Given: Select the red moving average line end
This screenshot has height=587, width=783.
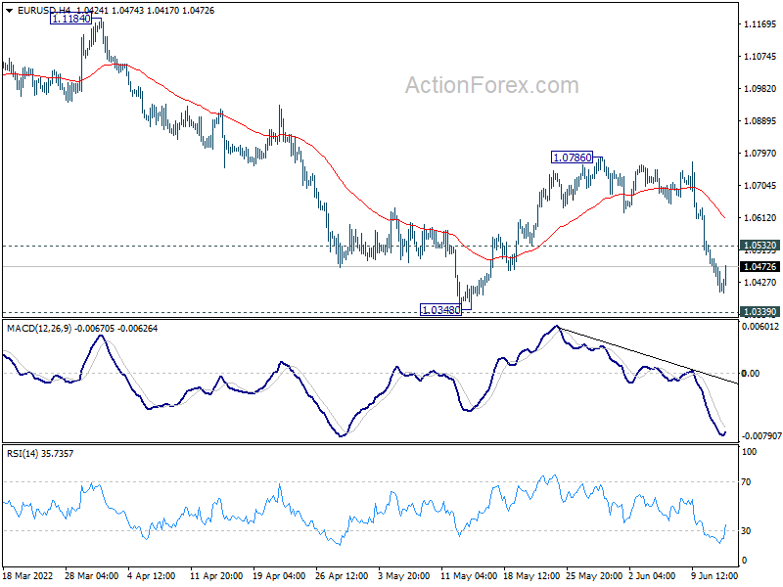Looking at the screenshot, I should (724, 217).
